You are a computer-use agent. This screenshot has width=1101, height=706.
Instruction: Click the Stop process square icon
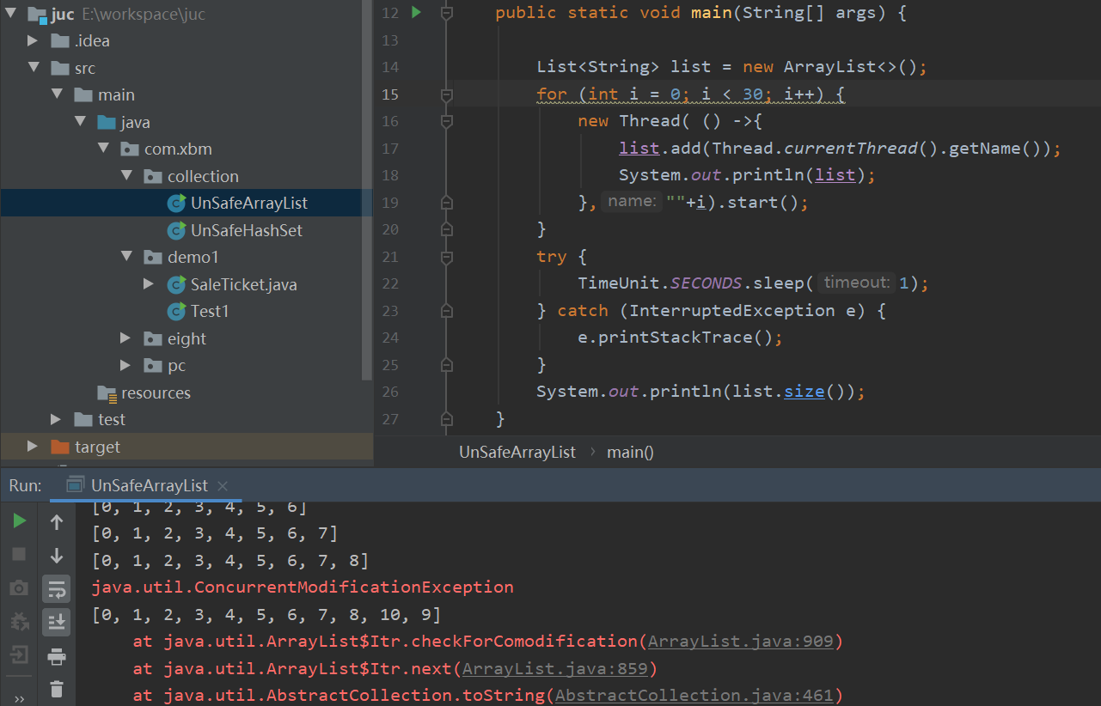pyautogui.click(x=19, y=555)
